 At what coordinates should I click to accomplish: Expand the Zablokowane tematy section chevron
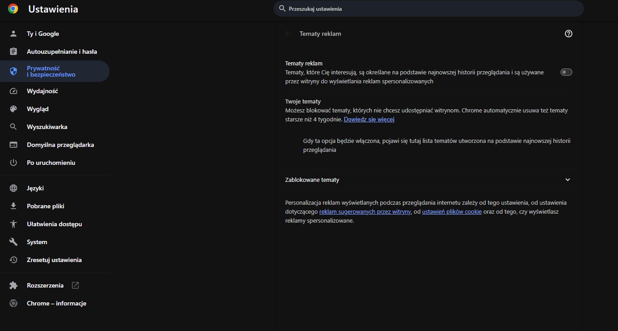tap(567, 180)
